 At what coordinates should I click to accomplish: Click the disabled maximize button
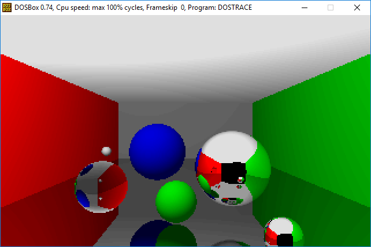(331, 8)
